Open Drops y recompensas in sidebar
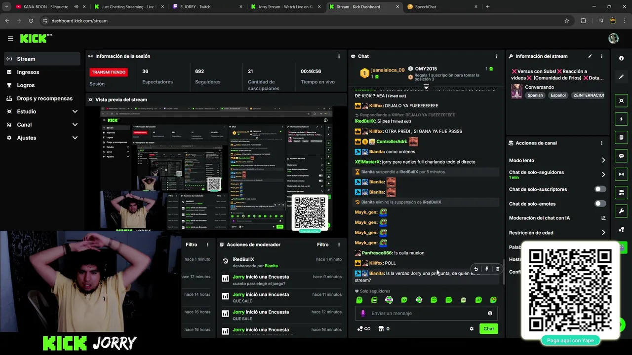This screenshot has width=632, height=355. tap(42, 98)
